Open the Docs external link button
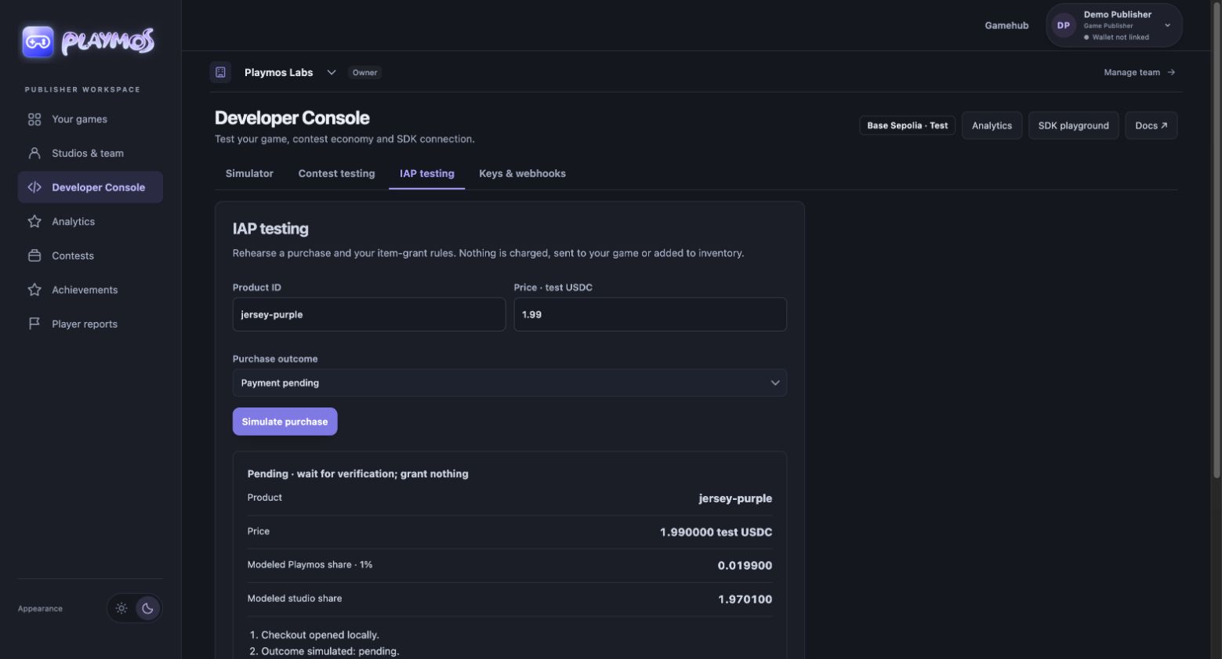This screenshot has width=1222, height=659. (x=1151, y=125)
